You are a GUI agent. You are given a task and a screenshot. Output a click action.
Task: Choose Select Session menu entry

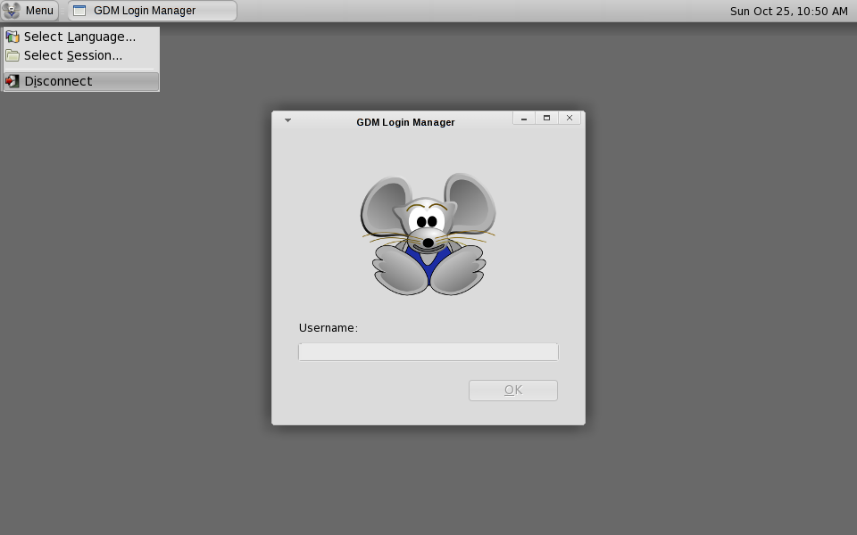(81, 55)
